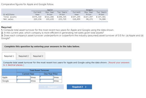Screen dimensions: 146x98
Task: Select Google two years prior assets $147,461
Action: click(x=101, y=17)
